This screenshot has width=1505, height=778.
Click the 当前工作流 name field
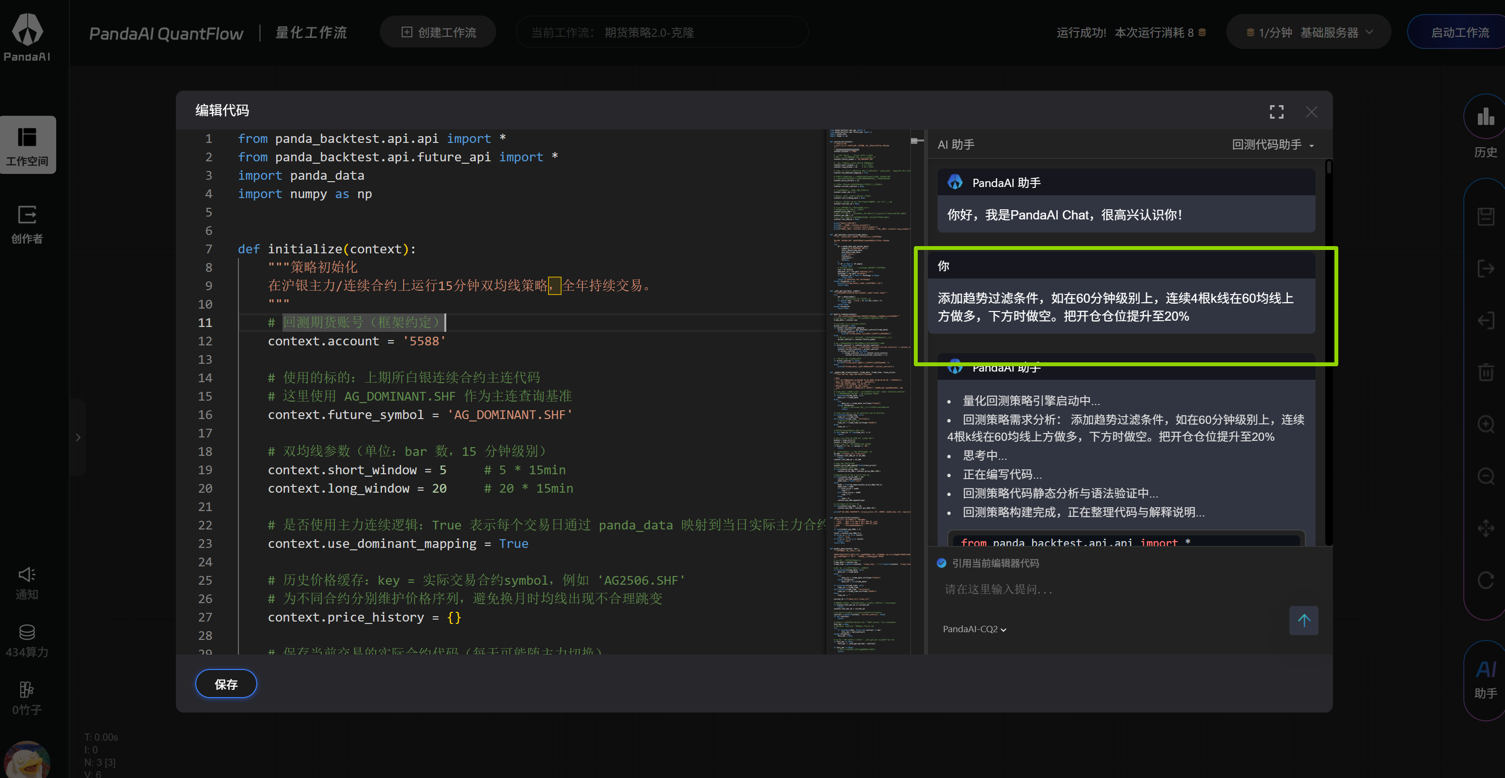(x=661, y=33)
